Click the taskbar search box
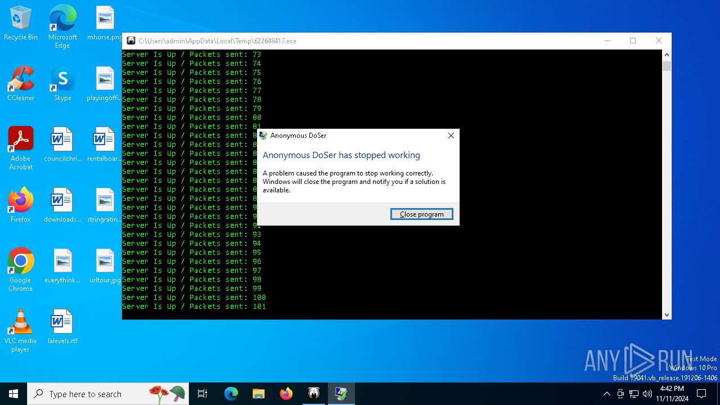Screen dimensions: 720x405 pos(108,394)
